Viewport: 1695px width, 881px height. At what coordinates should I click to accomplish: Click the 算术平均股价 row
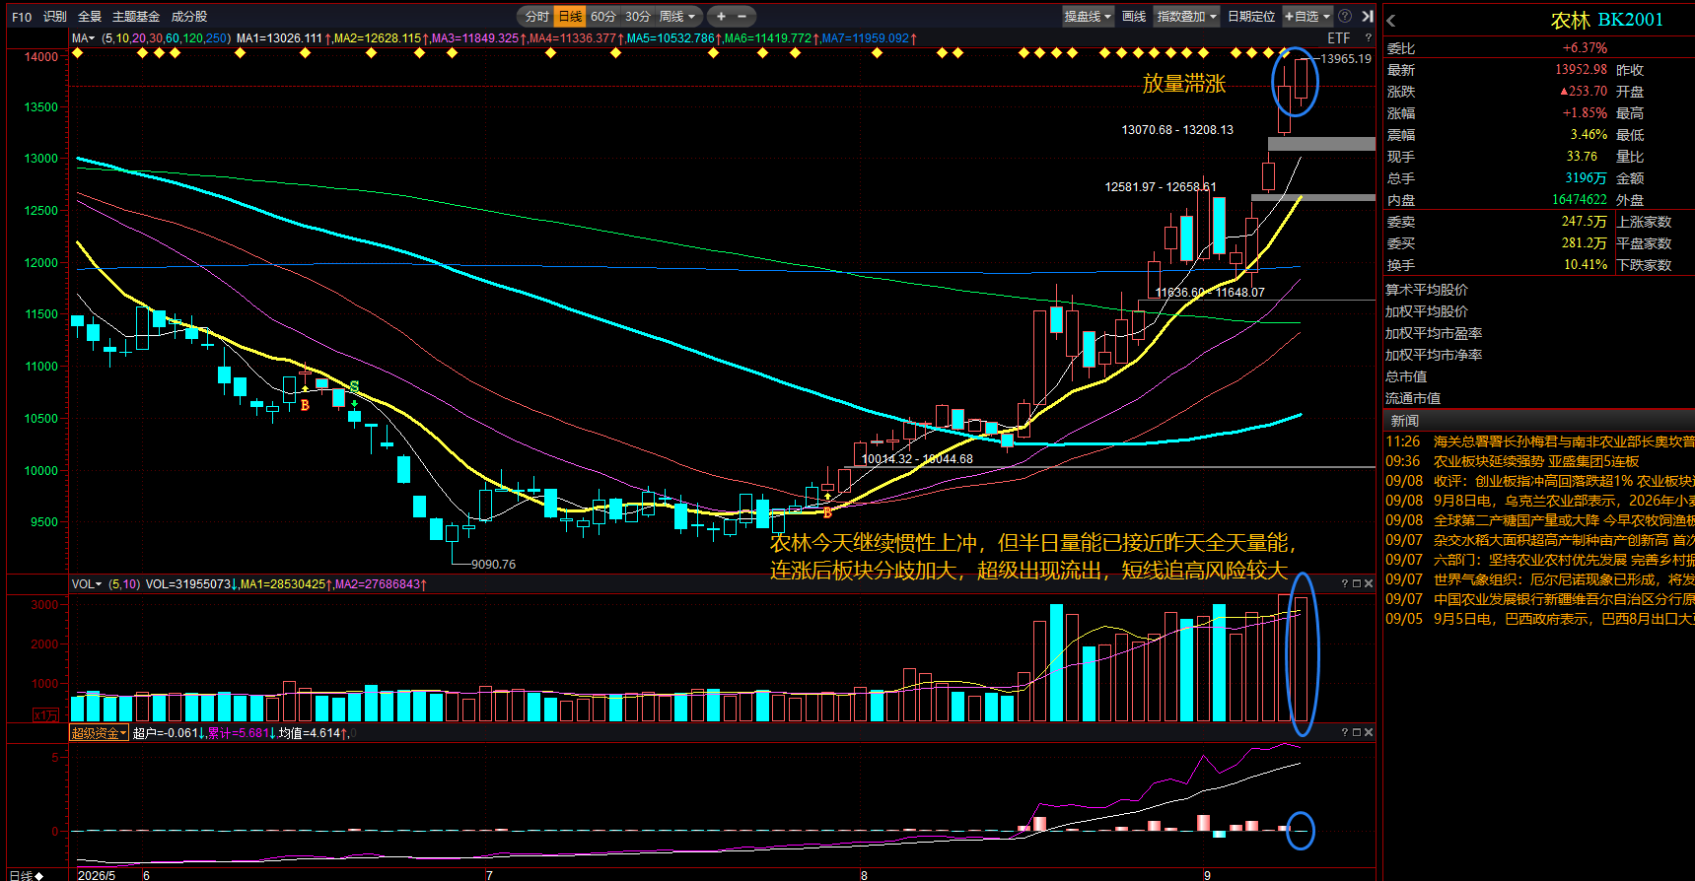(x=1427, y=290)
